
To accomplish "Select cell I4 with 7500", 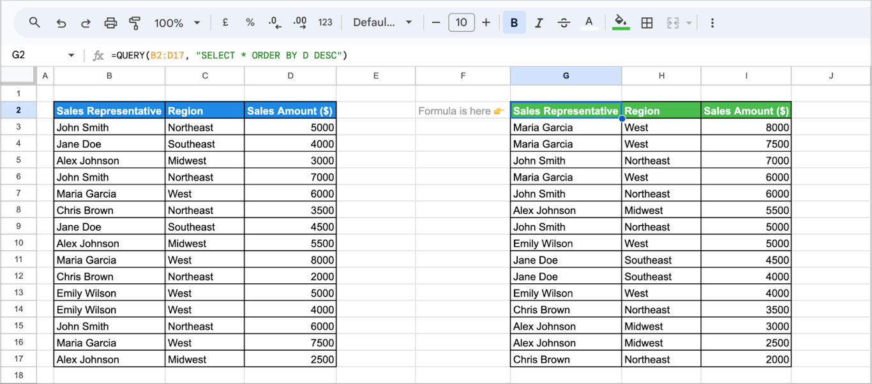I will point(746,144).
